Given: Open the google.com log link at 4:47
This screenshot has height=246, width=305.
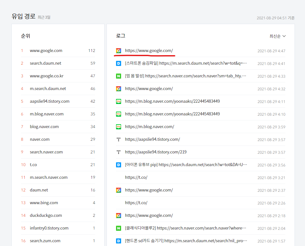Looking at the screenshot, I should pyautogui.click(x=149, y=50).
